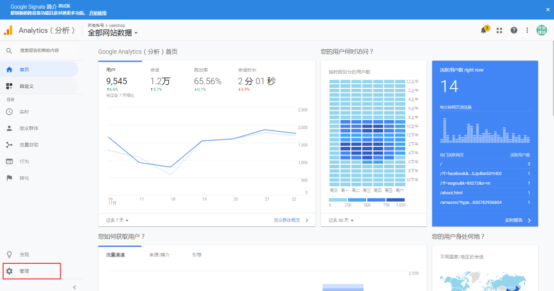Close the Google Signals banner
554x291 pixels.
pos(548,10)
